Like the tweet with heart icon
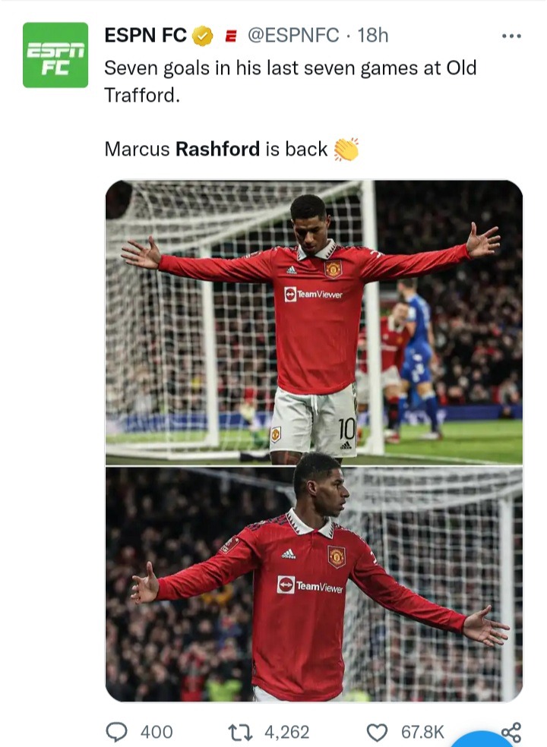The height and width of the screenshot is (747, 547). (x=377, y=733)
